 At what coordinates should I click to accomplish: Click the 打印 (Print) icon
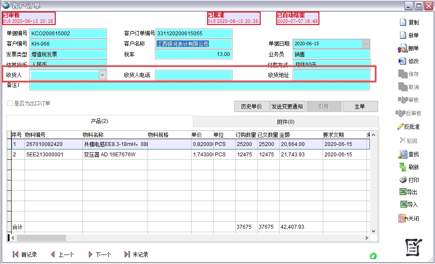410,179
